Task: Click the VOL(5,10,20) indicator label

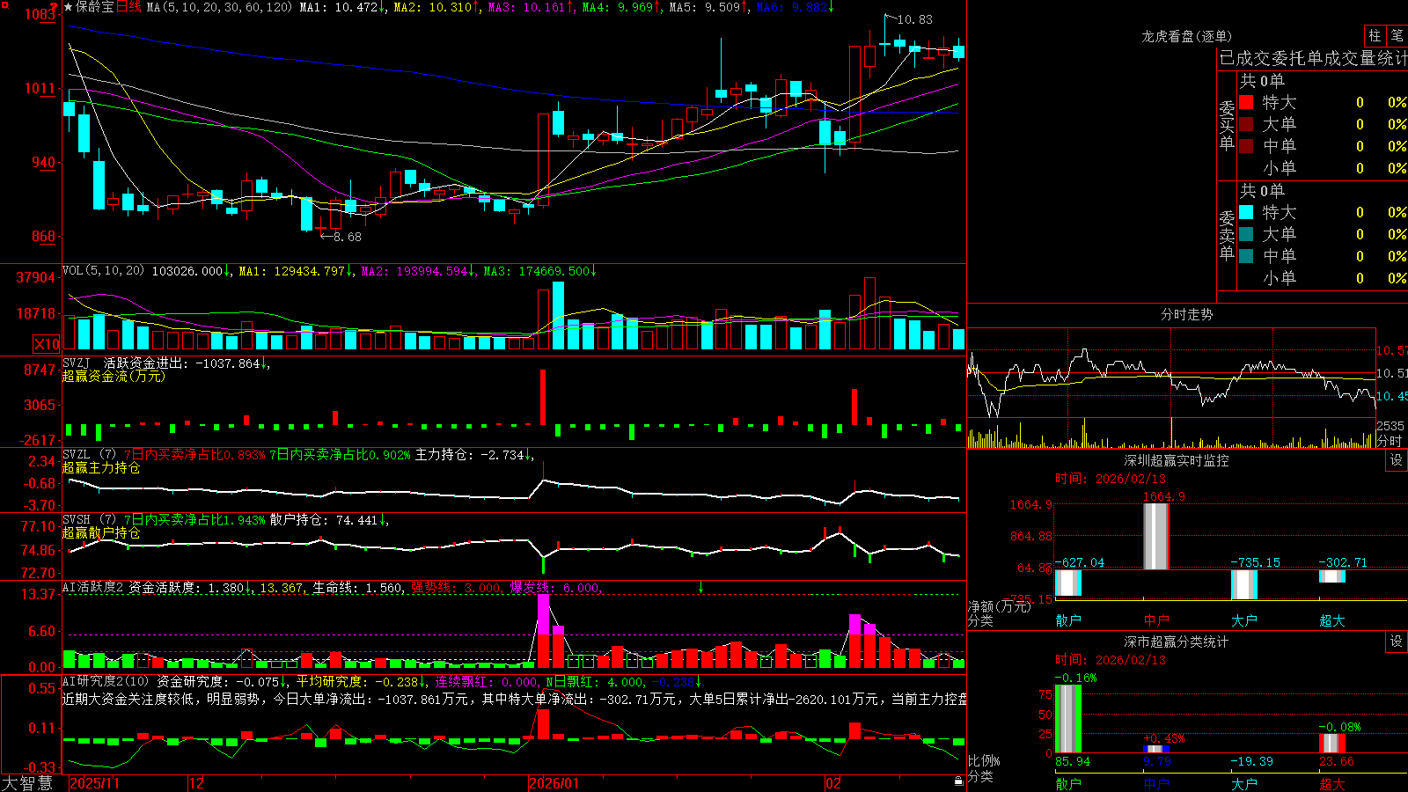Action: (x=103, y=271)
